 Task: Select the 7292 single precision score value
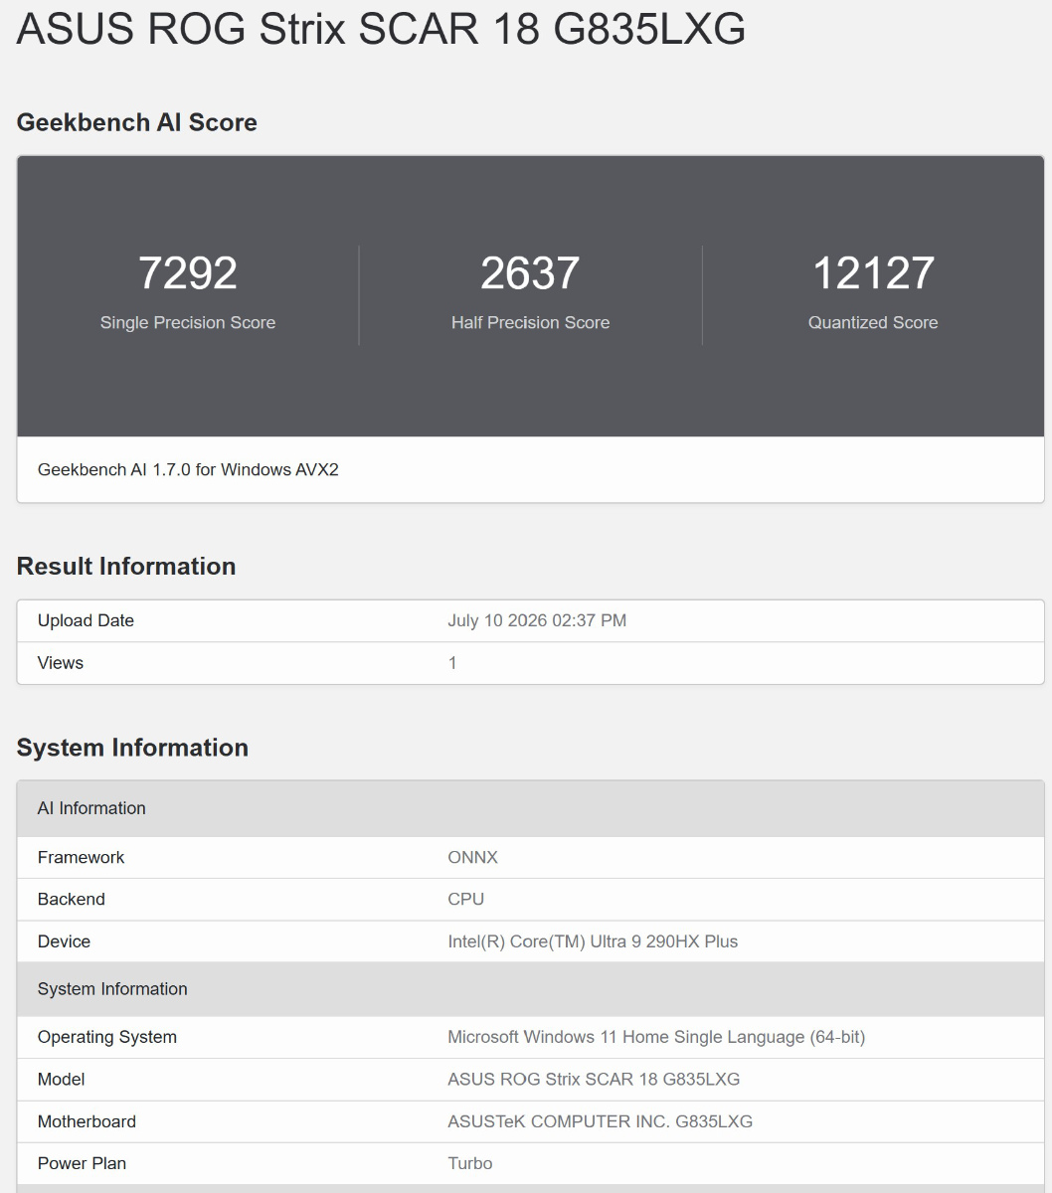(188, 273)
